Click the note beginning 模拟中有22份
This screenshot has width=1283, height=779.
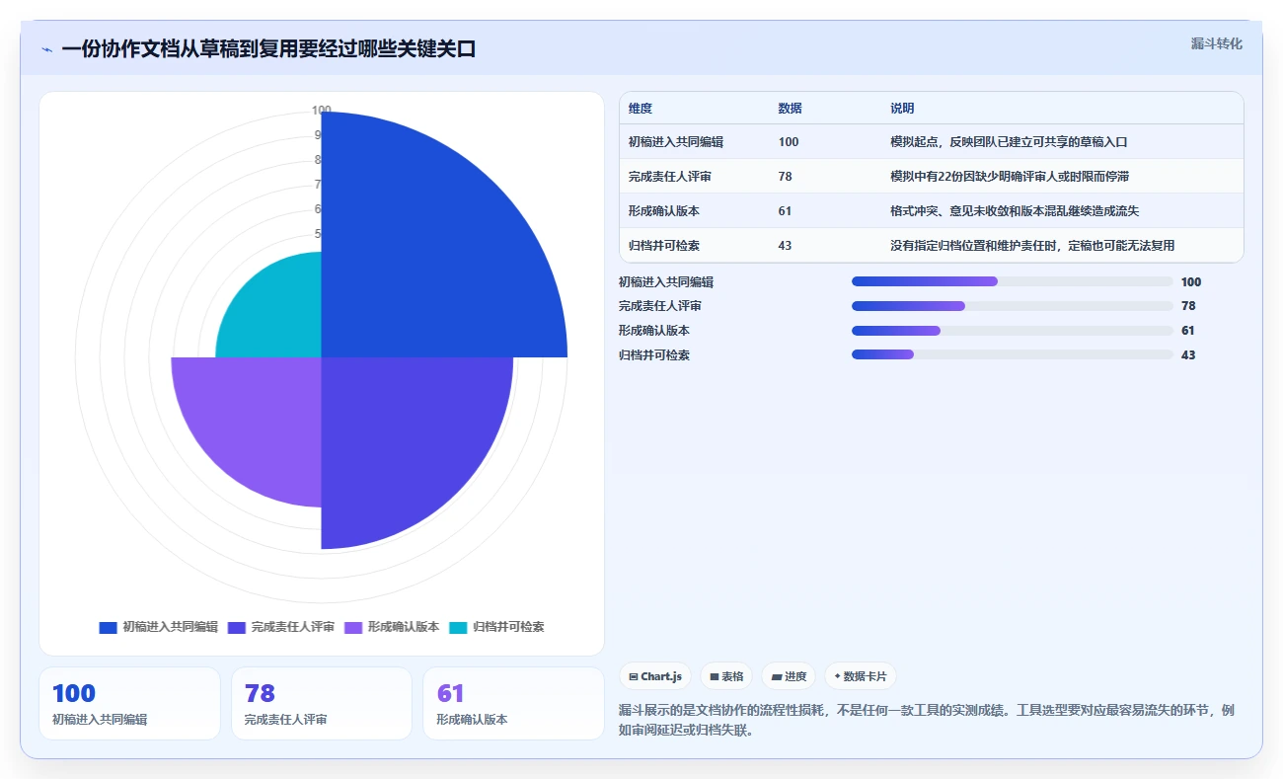[1010, 177]
